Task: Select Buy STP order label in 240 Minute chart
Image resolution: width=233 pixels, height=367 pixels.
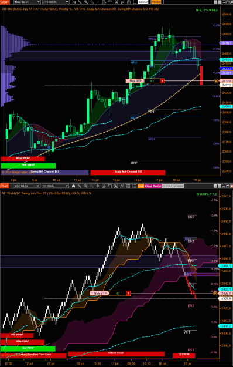Action: [x=135, y=81]
